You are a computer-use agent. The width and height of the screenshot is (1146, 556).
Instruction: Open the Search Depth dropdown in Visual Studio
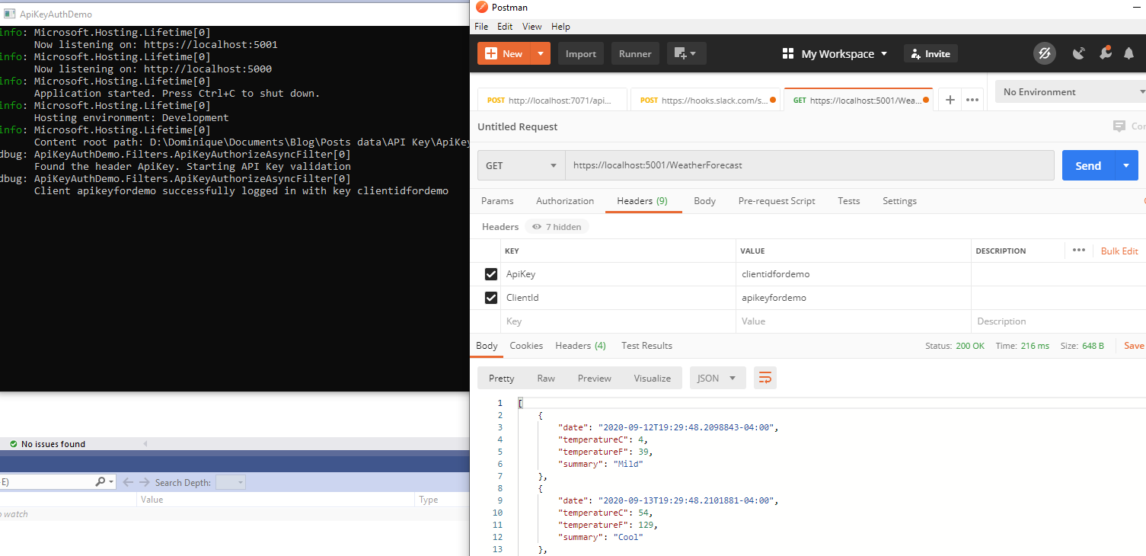pyautogui.click(x=231, y=482)
